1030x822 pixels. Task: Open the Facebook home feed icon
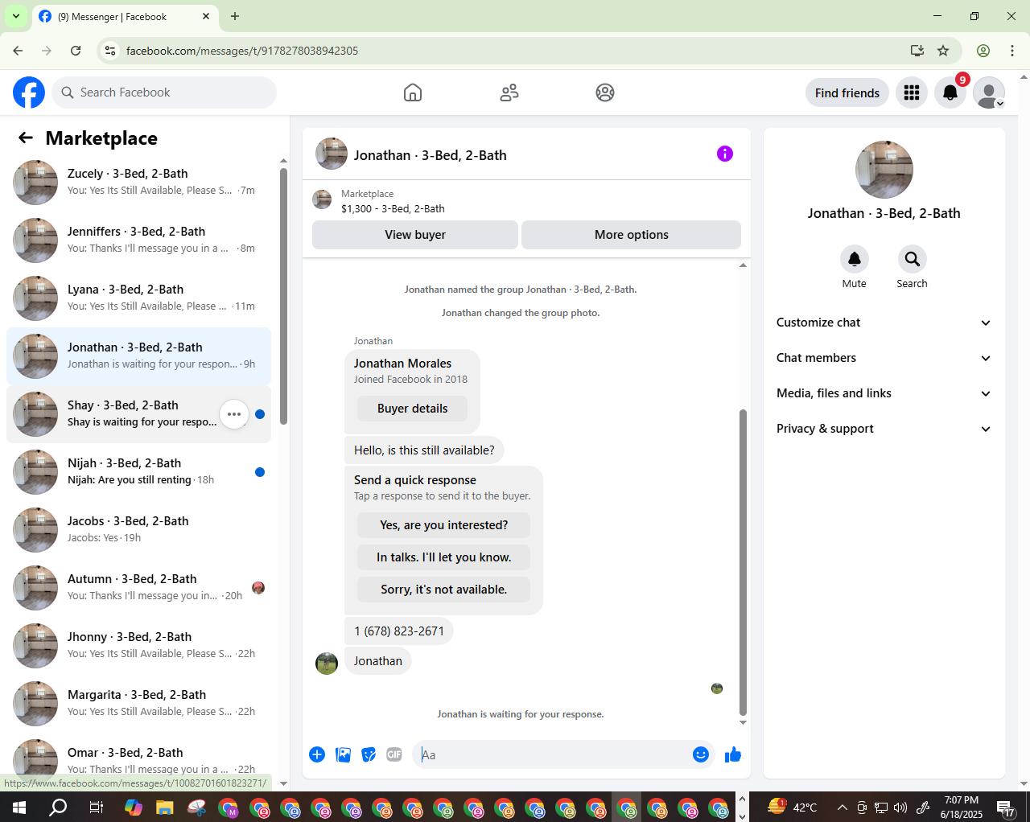(413, 92)
